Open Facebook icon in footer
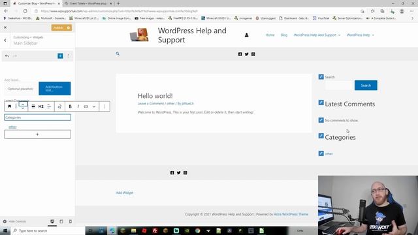Image resolution: width=418 pixels, height=235 pixels. [172, 172]
